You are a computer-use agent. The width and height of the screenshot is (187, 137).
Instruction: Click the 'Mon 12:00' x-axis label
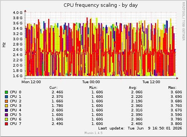pos(31,82)
